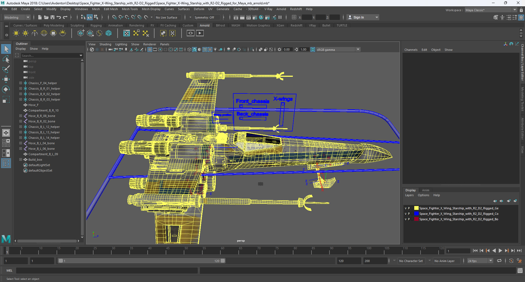Open the Mesh Tools menu
The image size is (525, 282).
(130, 9)
